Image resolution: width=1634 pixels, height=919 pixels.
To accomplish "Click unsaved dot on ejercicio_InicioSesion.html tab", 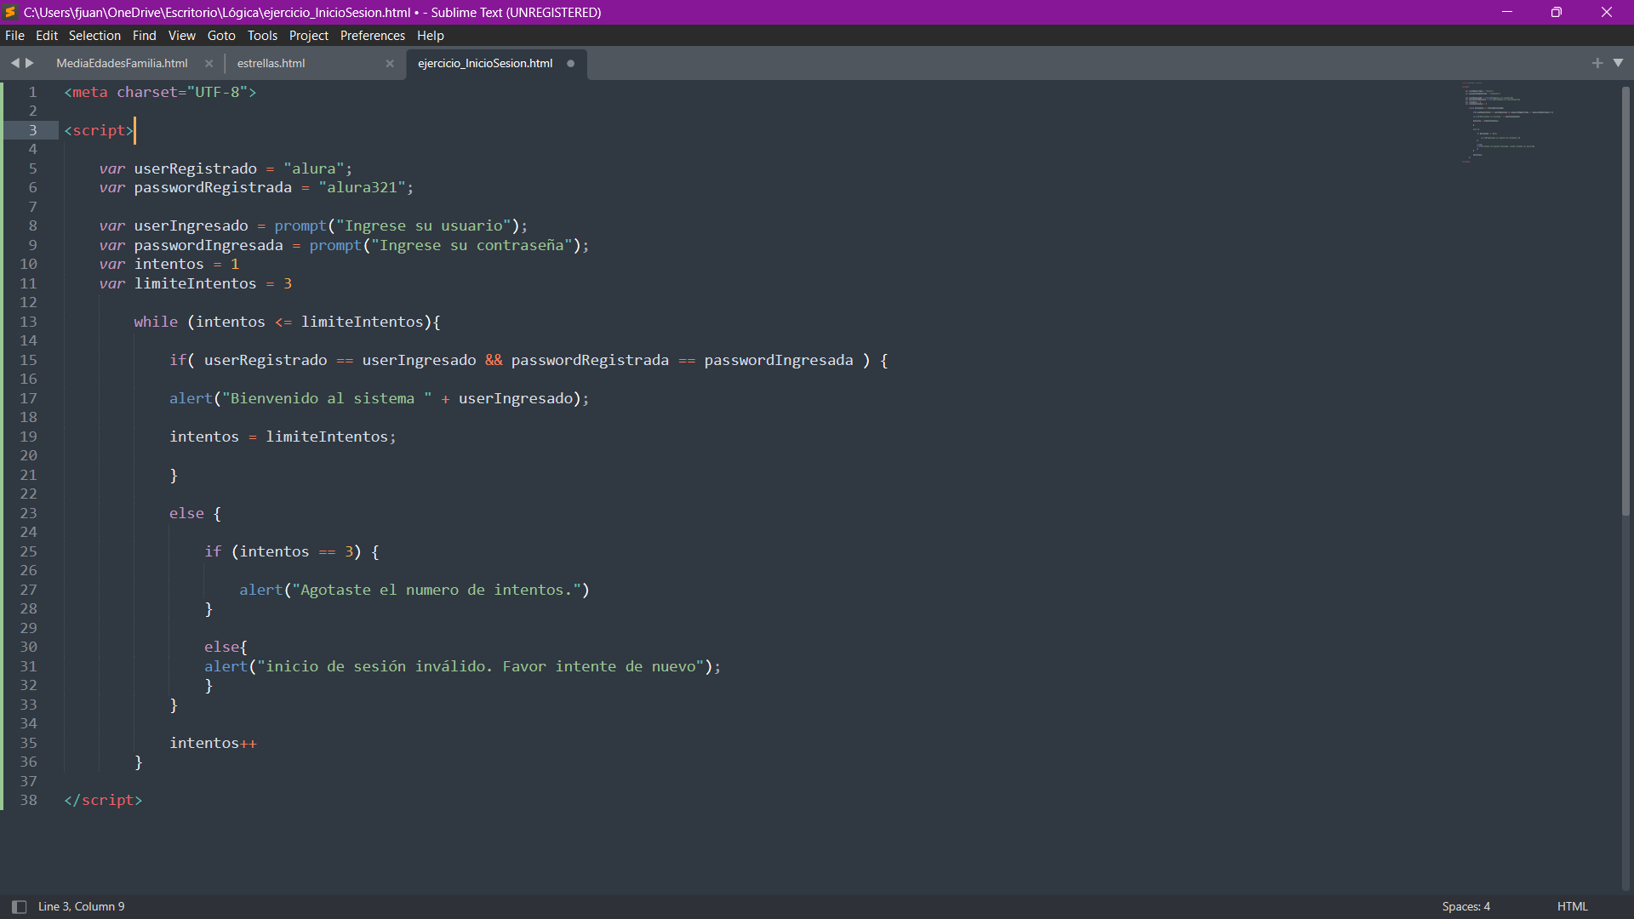I will point(571,64).
